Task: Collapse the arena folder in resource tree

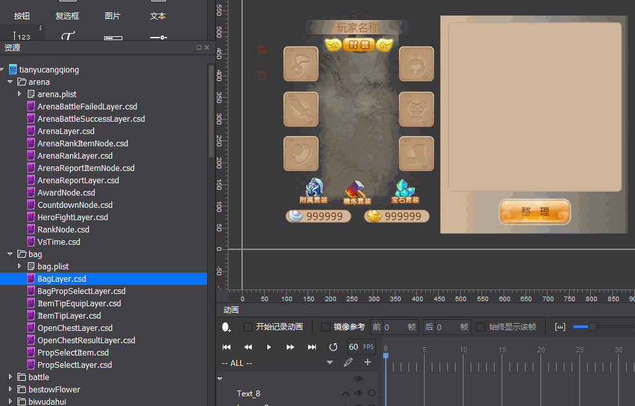Action: click(x=10, y=82)
